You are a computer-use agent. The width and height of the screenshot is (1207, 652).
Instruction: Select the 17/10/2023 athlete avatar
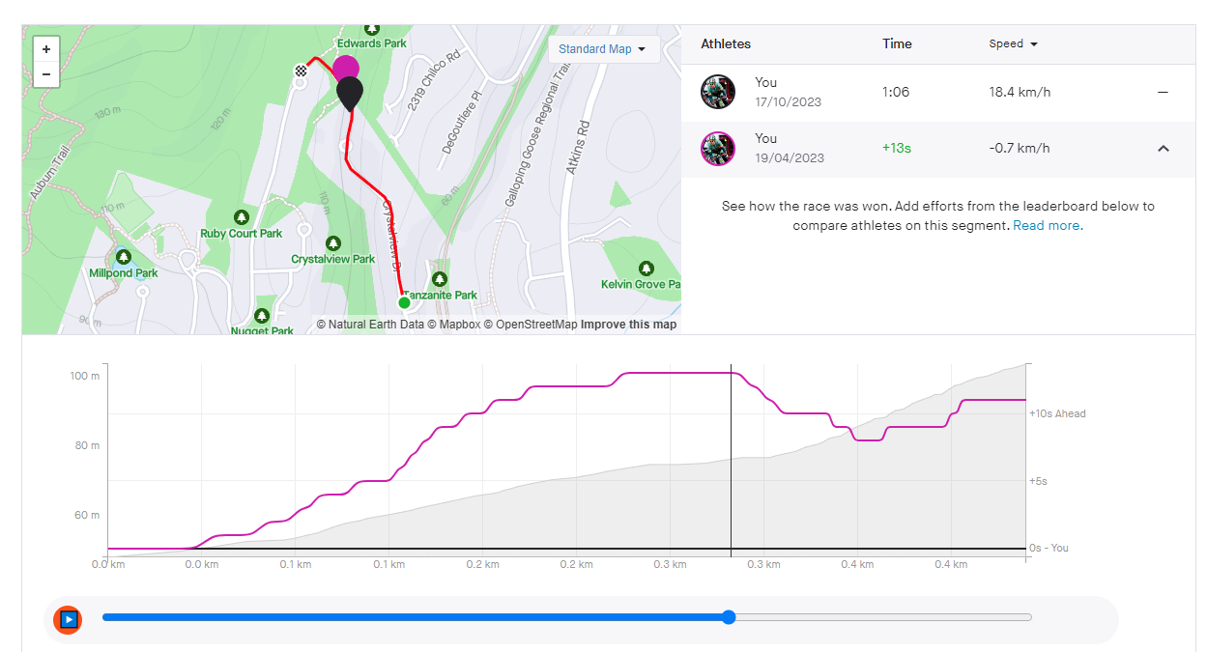pyautogui.click(x=718, y=93)
